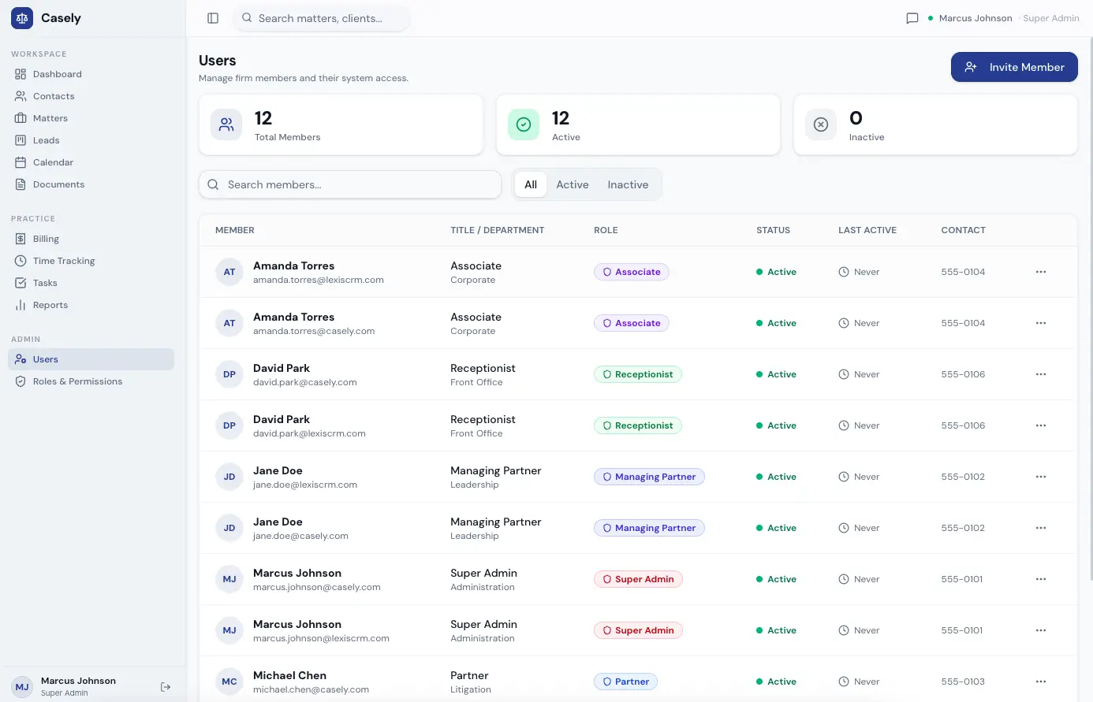Click Active status for jane.doe@casely.com

tap(776, 528)
